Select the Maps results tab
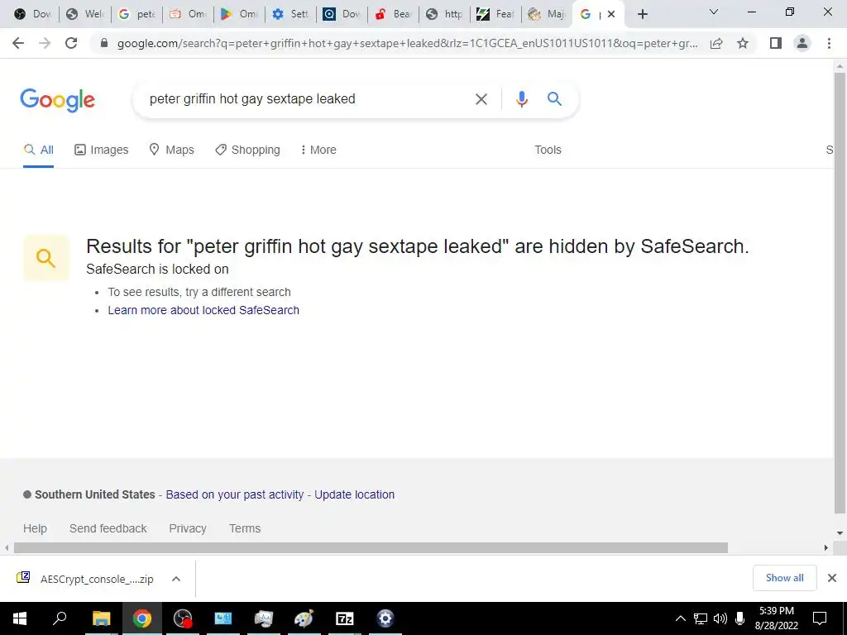This screenshot has height=635, width=847. [x=172, y=150]
